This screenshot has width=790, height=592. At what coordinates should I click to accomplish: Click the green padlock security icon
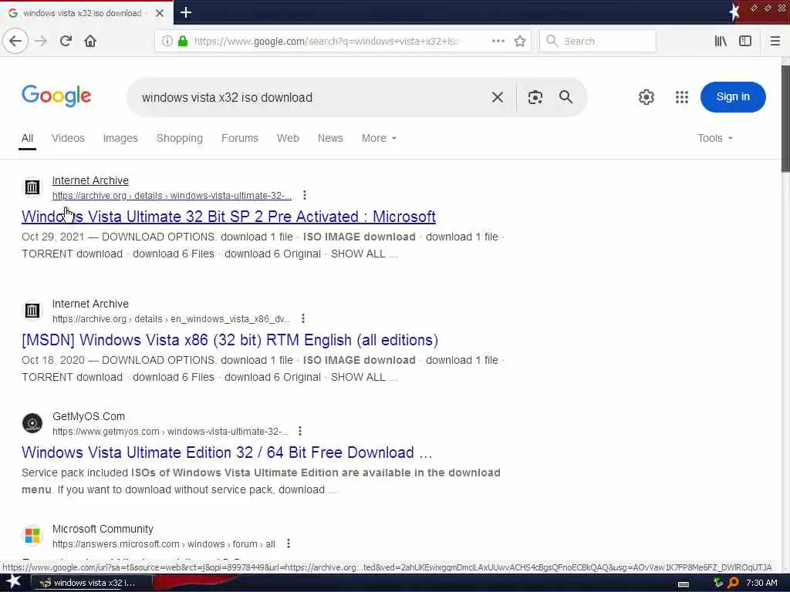[x=184, y=42]
